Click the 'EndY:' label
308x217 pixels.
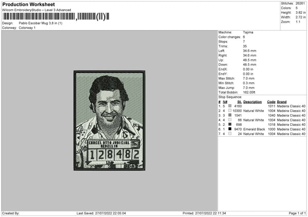223,74
